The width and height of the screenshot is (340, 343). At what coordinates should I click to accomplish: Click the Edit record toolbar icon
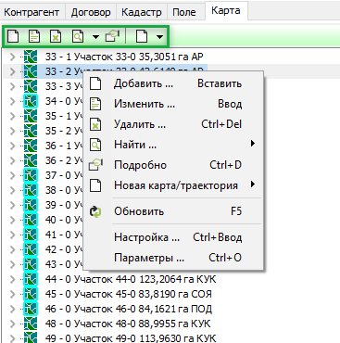34,37
